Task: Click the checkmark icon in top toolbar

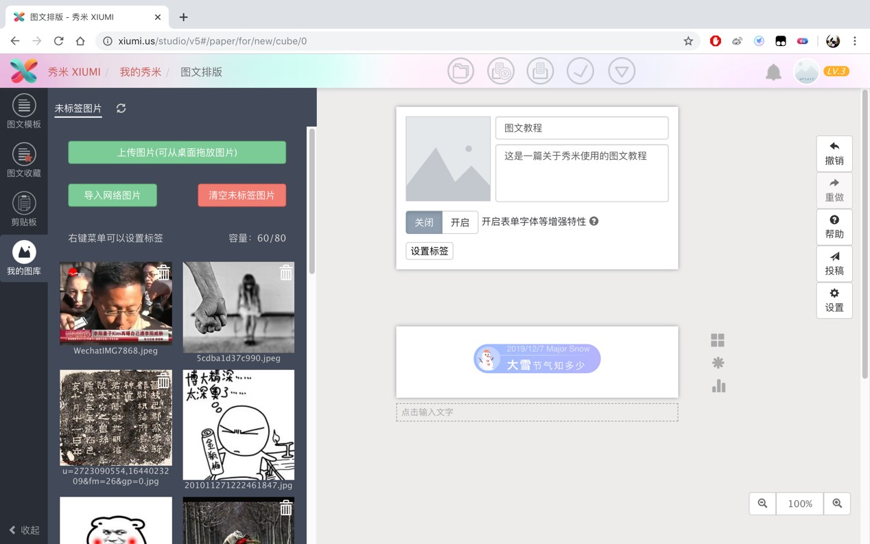Action: pos(580,71)
